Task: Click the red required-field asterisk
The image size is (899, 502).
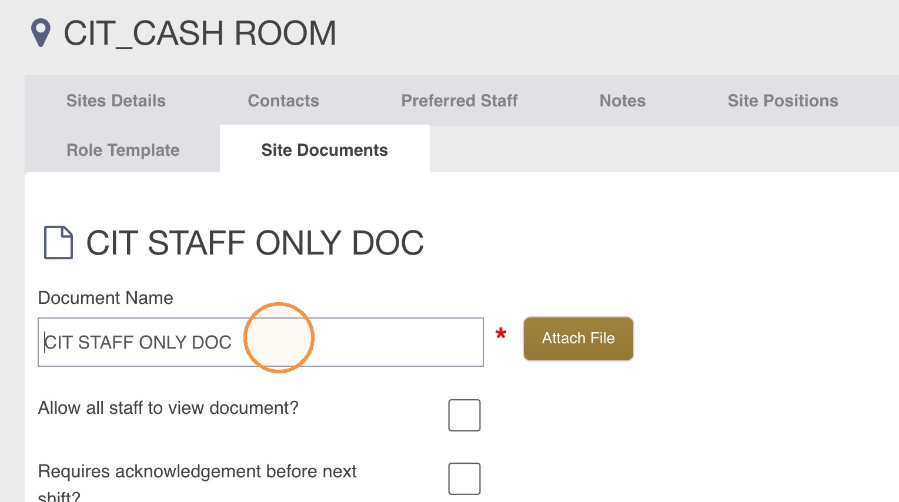Action: [x=501, y=334]
